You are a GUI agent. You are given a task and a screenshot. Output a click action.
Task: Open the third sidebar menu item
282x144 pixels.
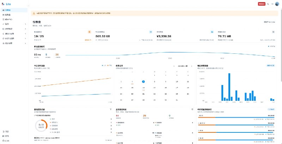pyautogui.click(x=14, y=19)
